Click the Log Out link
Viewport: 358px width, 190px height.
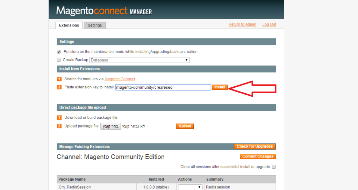click(x=269, y=24)
